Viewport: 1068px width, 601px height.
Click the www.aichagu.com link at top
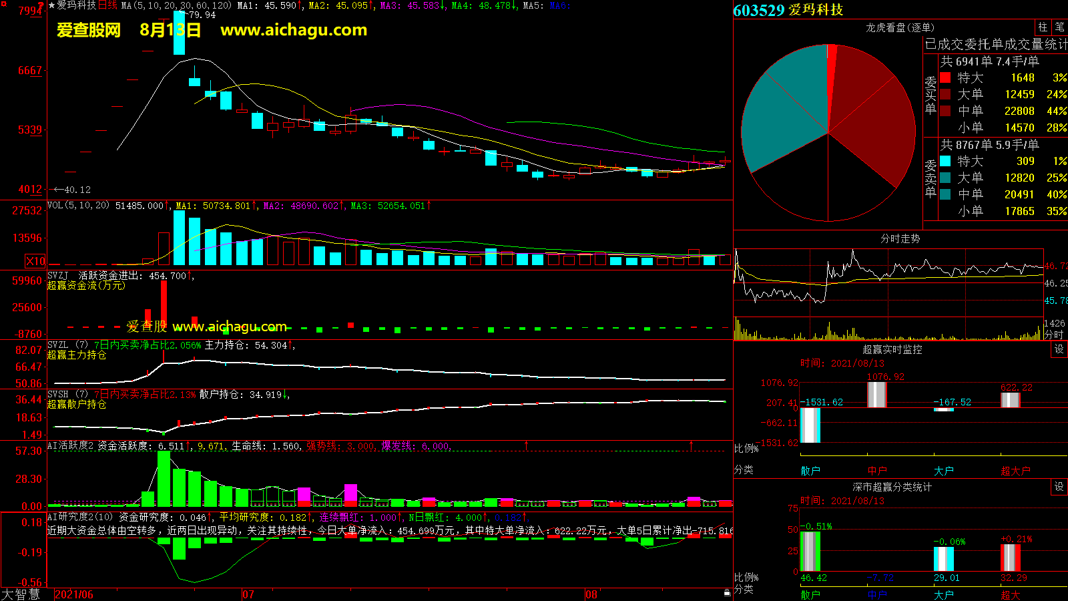click(x=294, y=30)
